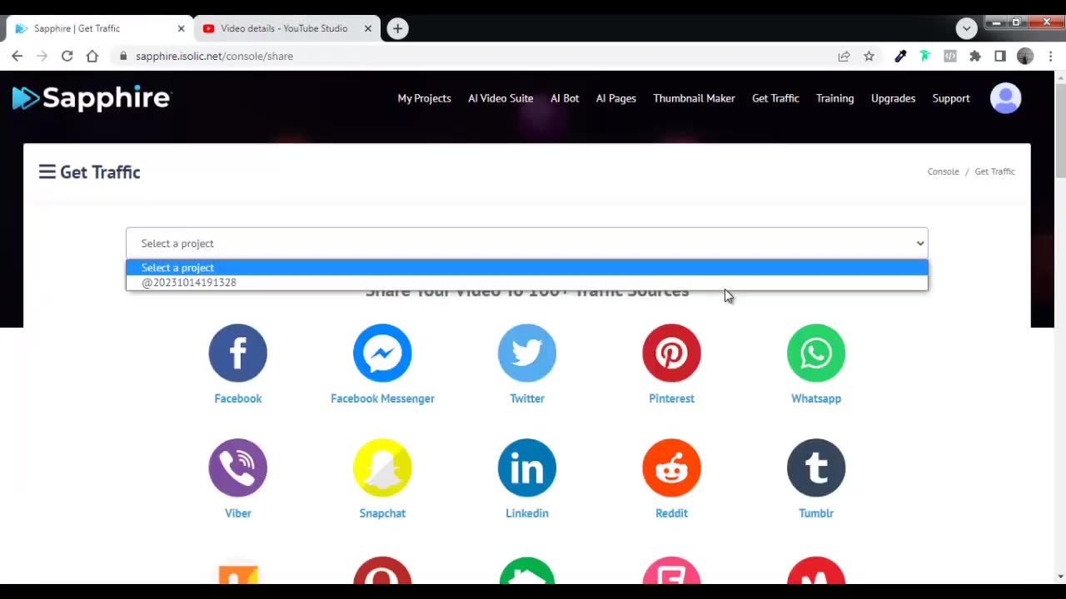Open the Support page

pyautogui.click(x=951, y=98)
